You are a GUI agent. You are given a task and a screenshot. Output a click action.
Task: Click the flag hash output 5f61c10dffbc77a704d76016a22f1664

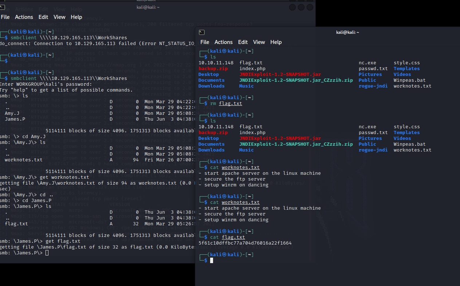pos(245,243)
